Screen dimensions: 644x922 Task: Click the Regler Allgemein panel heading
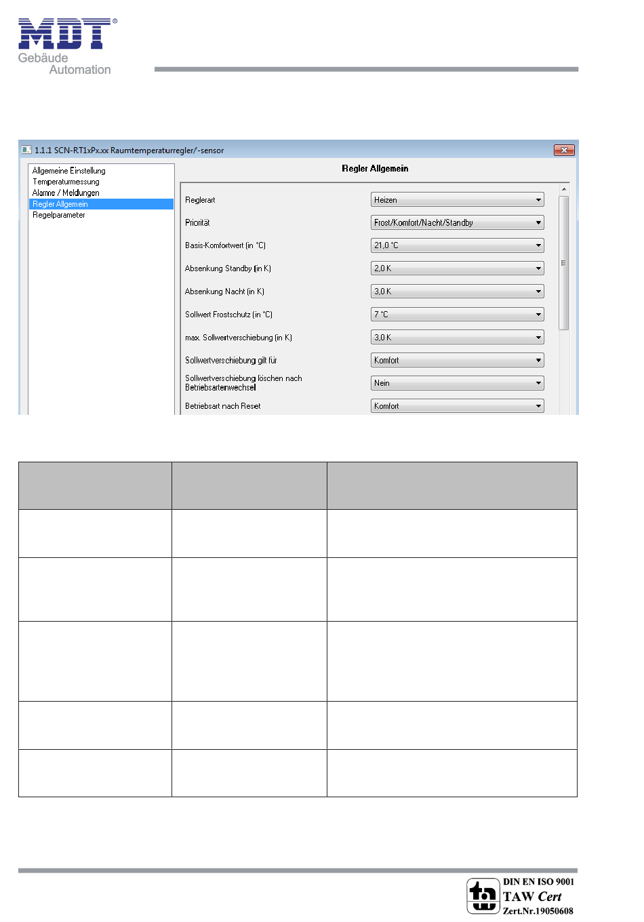[375, 168]
